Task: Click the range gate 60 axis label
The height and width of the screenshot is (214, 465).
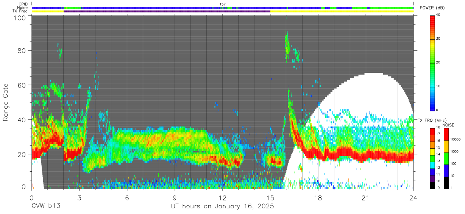Action: click(22, 85)
